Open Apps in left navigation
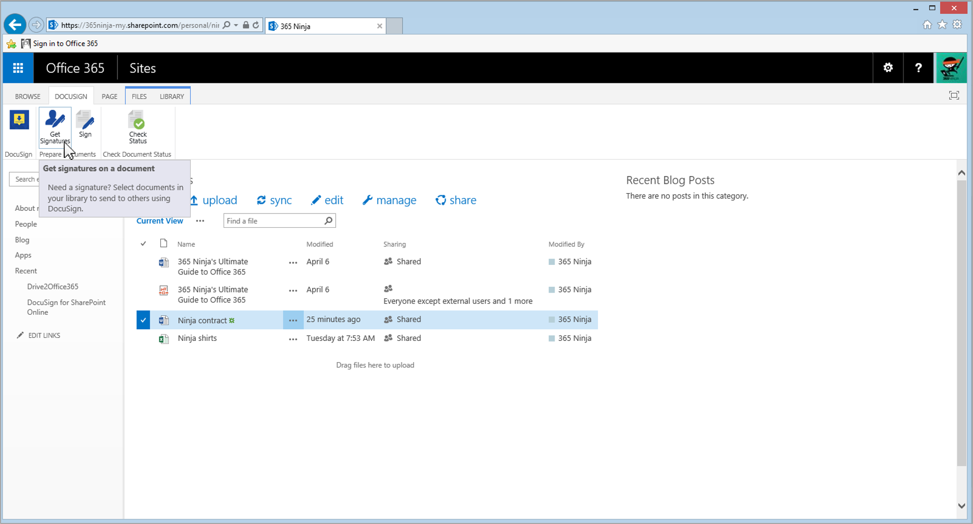Viewport: 973px width, 524px height. coord(23,255)
